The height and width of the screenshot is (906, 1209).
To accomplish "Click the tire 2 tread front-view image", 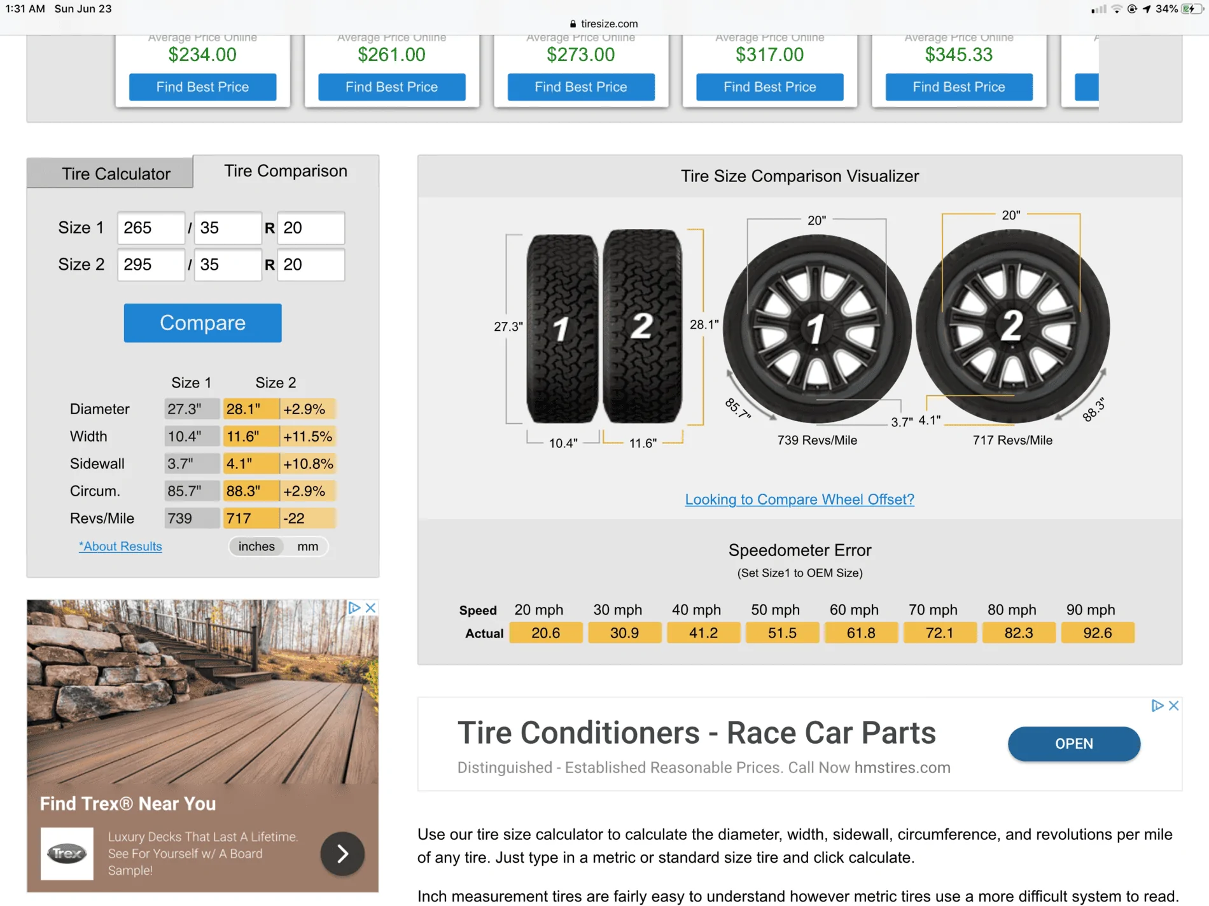I will 643,326.
